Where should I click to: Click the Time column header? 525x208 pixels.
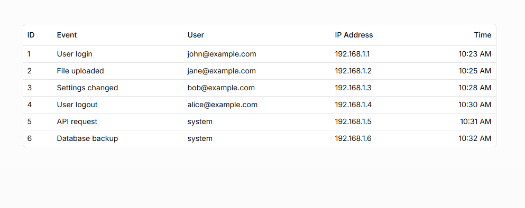coord(483,35)
